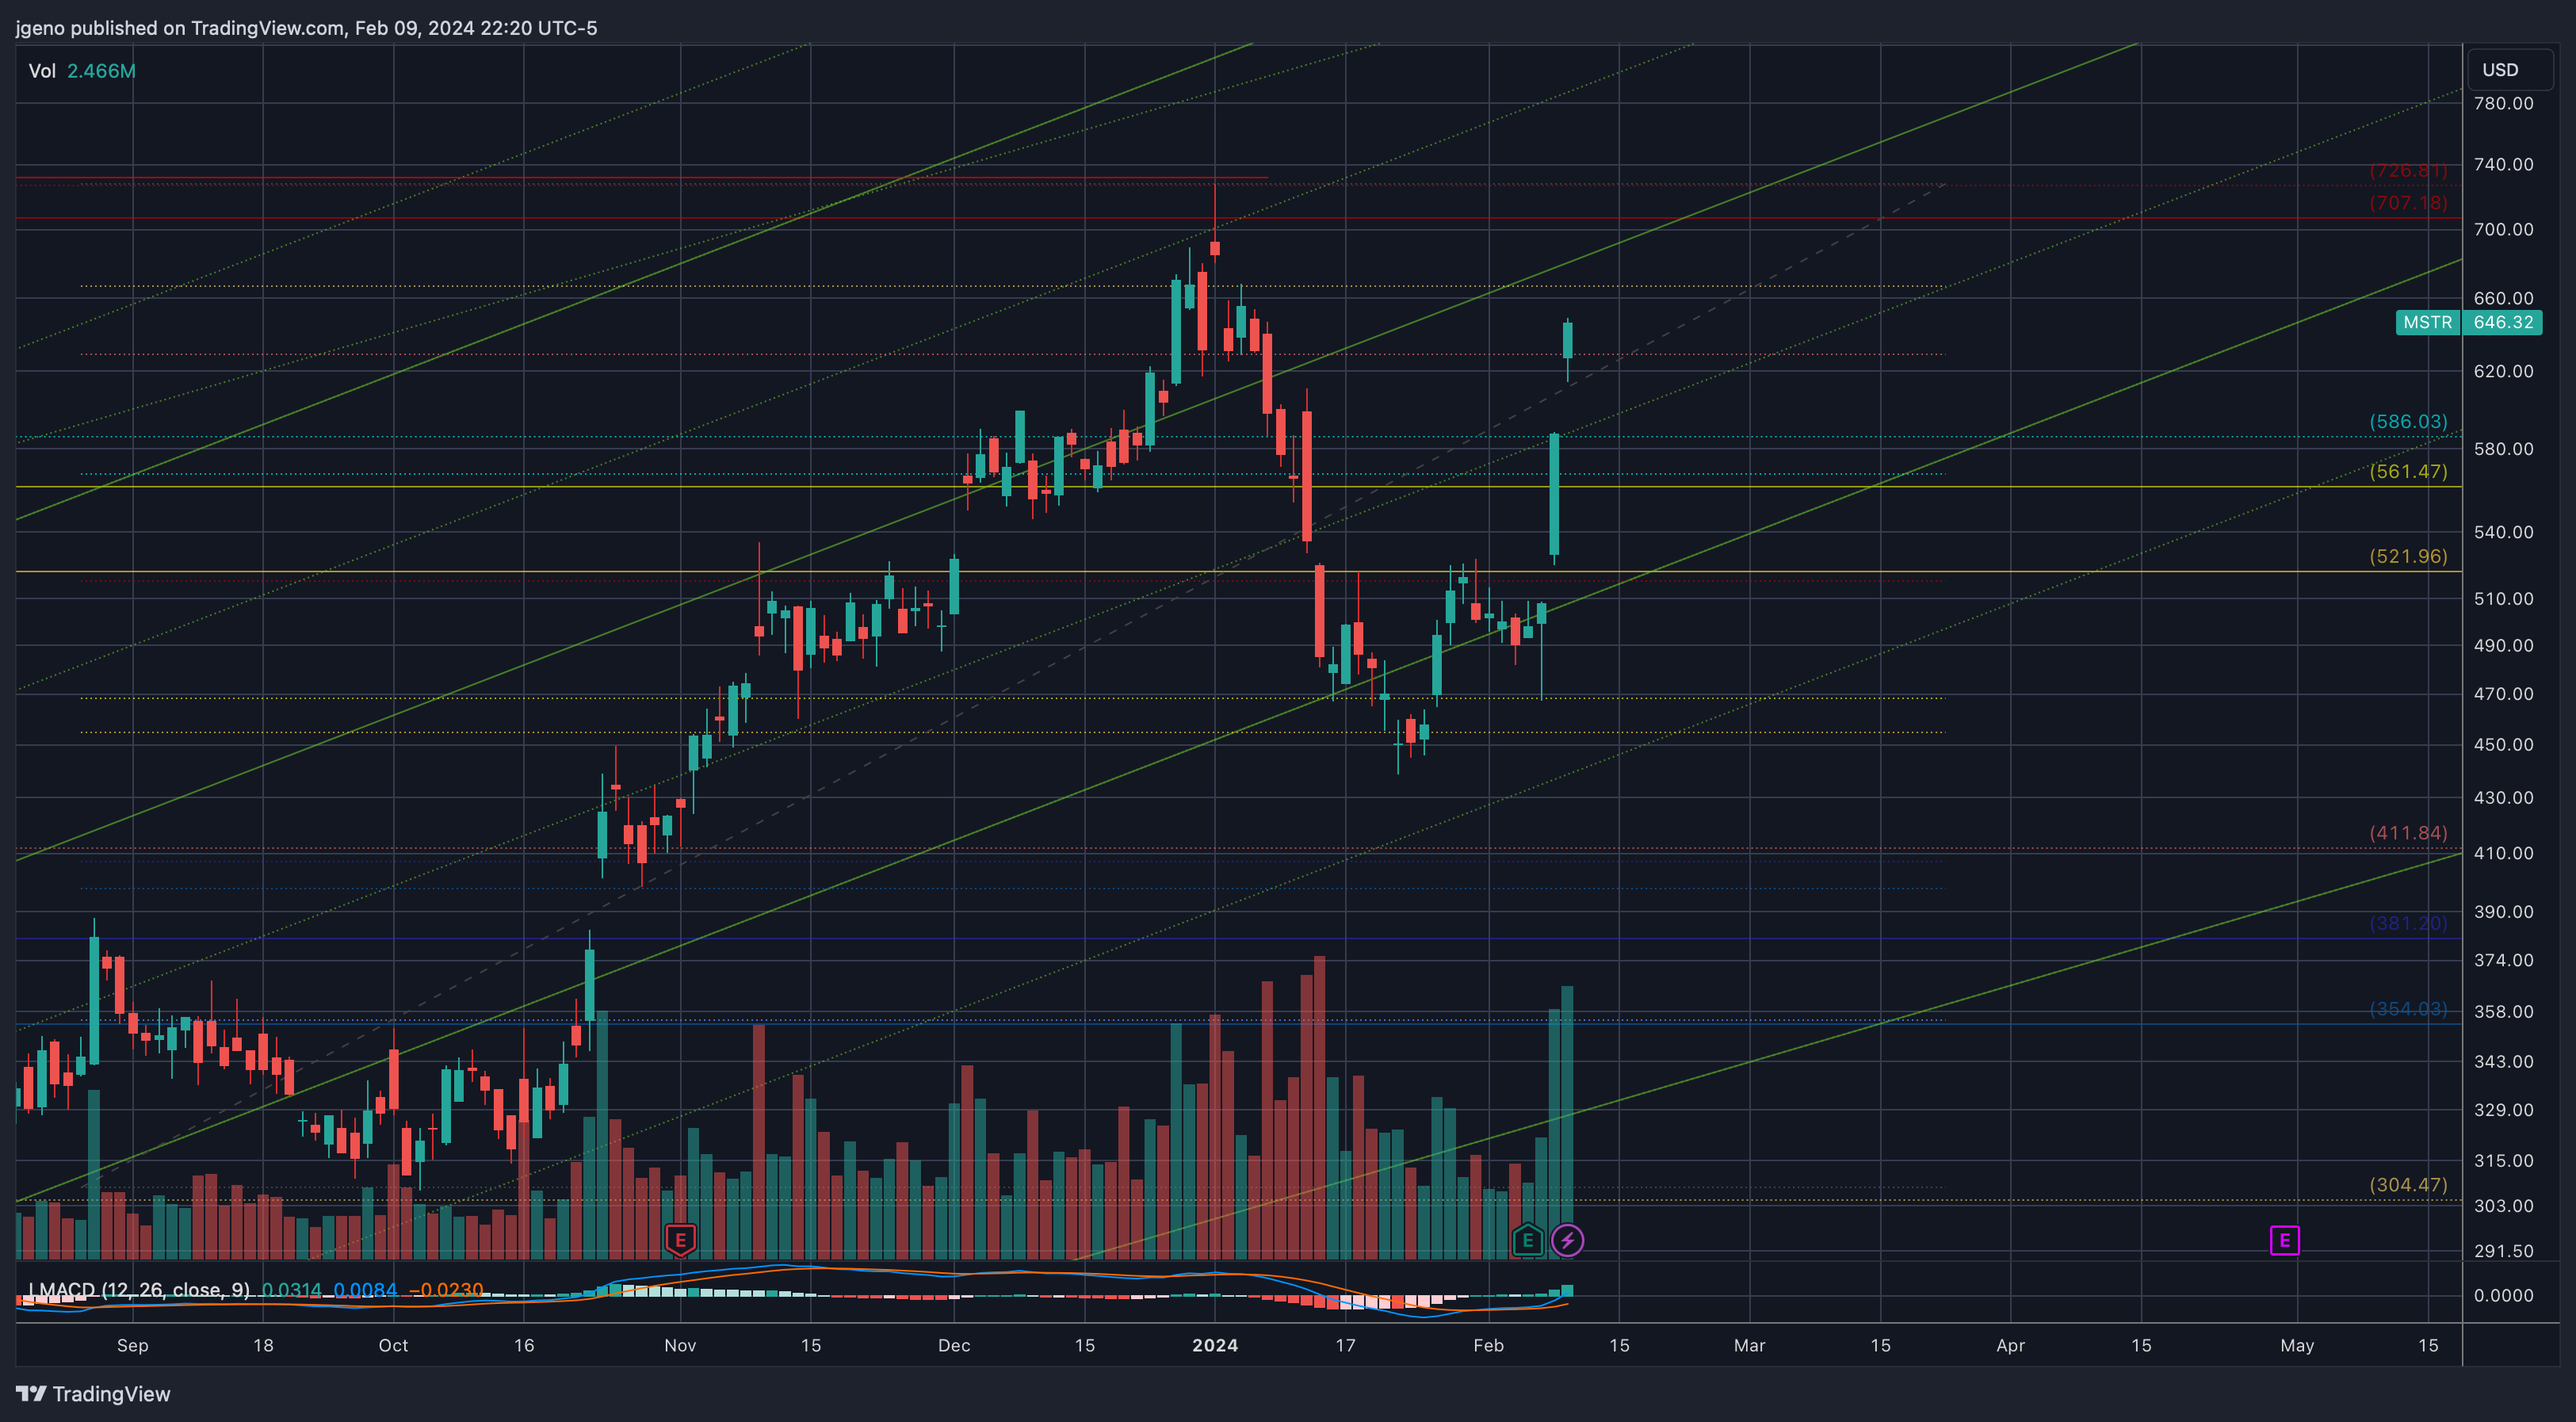The image size is (2576, 1422).
Task: Click the 0.0000 MACD axis label
Action: pos(2503,1296)
